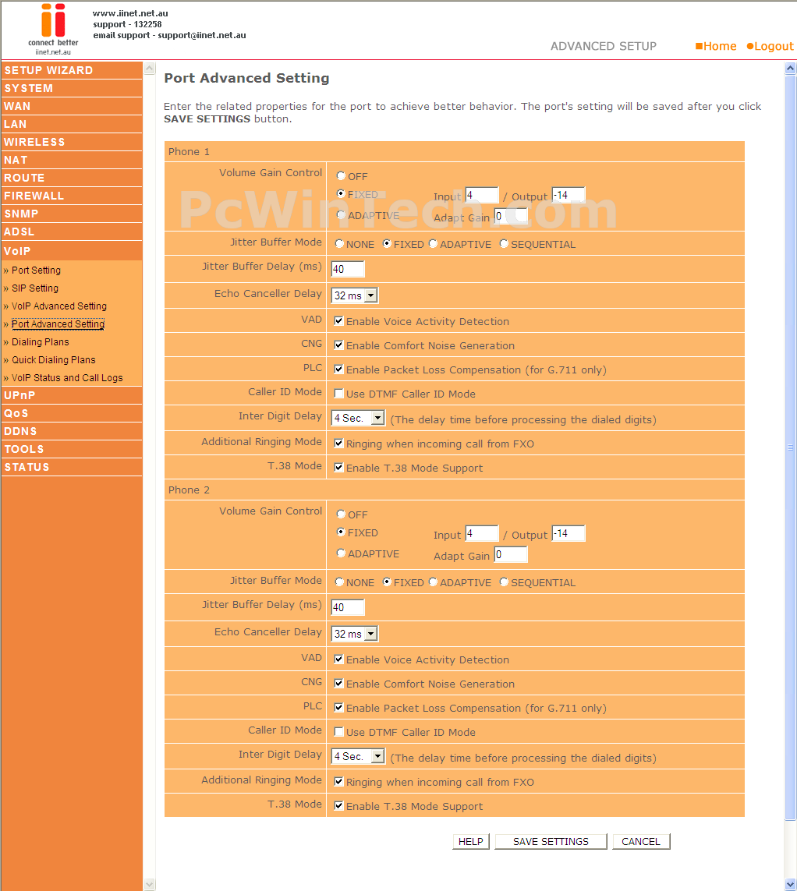The width and height of the screenshot is (797, 891).
Task: Select ADAPTIVE volume gain for Phone 2
Action: tap(341, 553)
